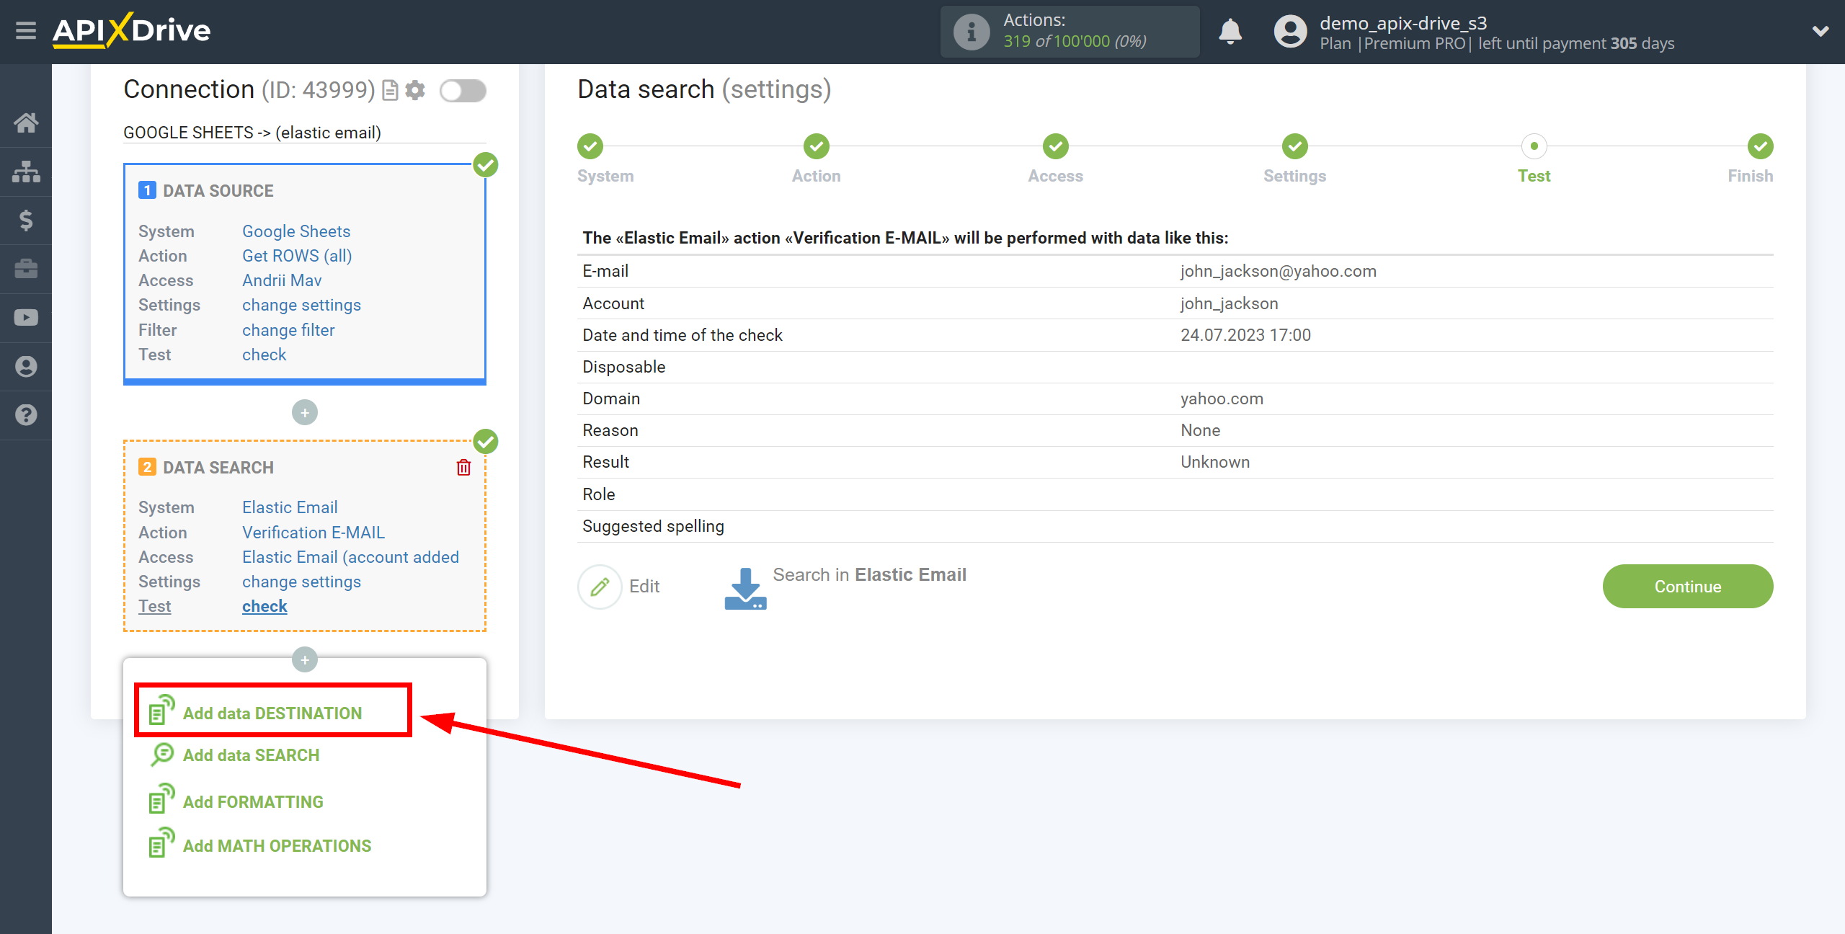Toggle the connection on/off switch
Viewport: 1845px width, 934px height.
tap(463, 91)
